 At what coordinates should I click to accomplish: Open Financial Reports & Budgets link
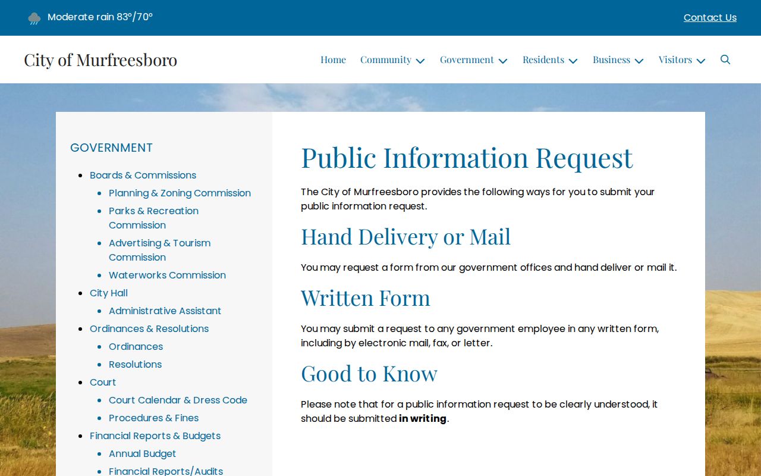pyautogui.click(x=155, y=436)
